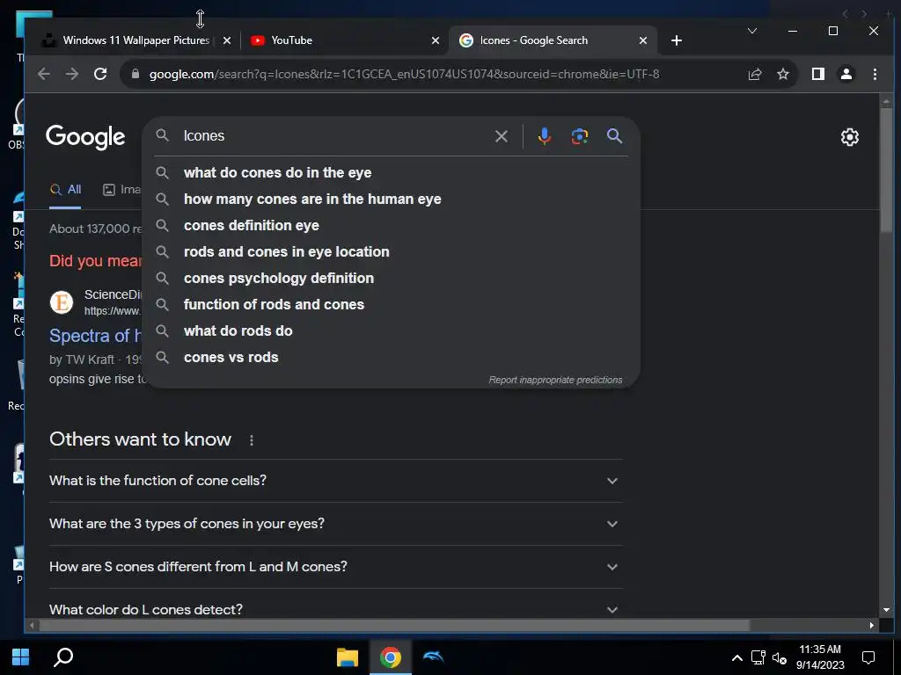This screenshot has height=675, width=901.
Task: Click the network status tray icon
Action: (x=758, y=657)
